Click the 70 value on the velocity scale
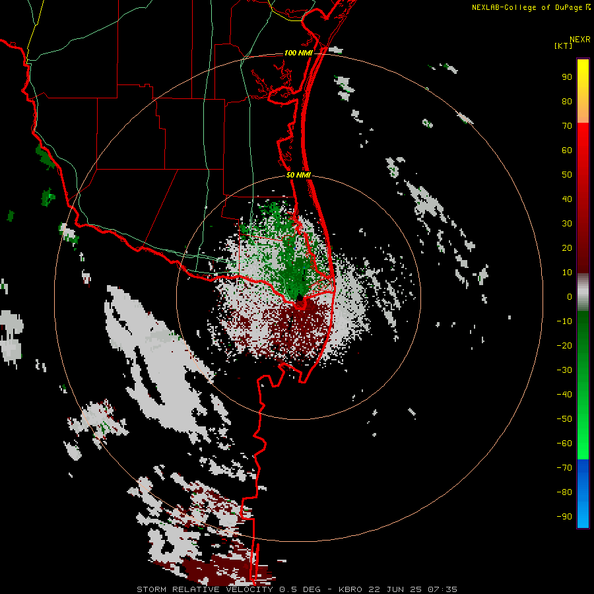 (x=567, y=126)
